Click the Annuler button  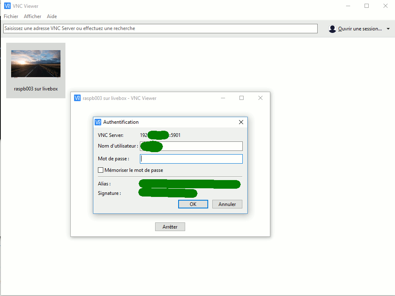(227, 204)
